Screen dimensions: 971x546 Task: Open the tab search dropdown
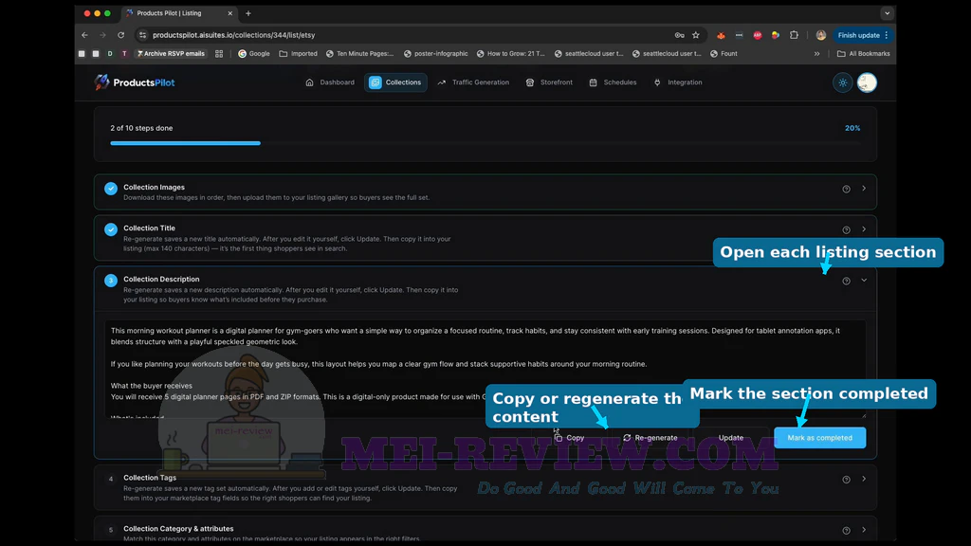(x=887, y=13)
